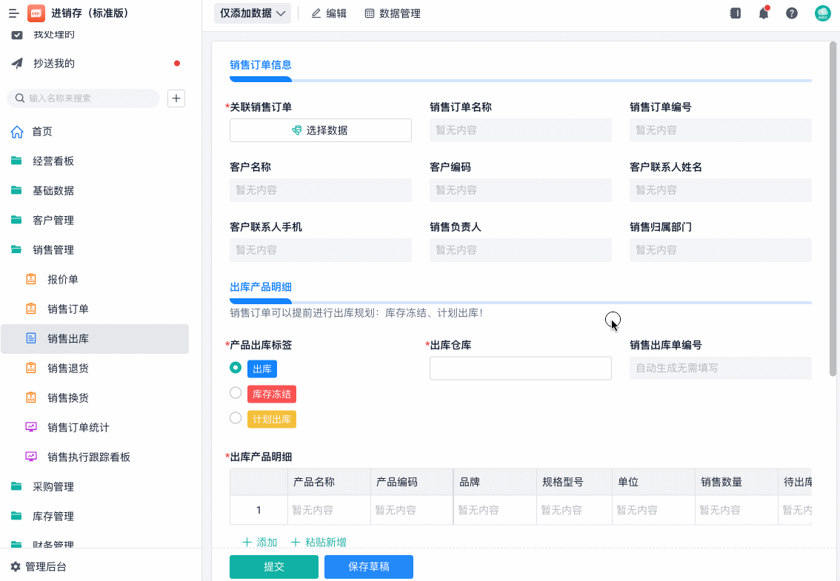Collapse the 销售管理 folder
This screenshot has width=840, height=581.
coord(95,250)
